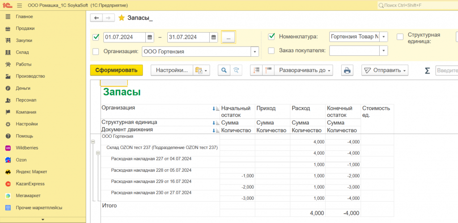
Task: Go to Склад section in sidebar
Action: 22,52
